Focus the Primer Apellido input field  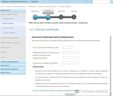(71, 52)
